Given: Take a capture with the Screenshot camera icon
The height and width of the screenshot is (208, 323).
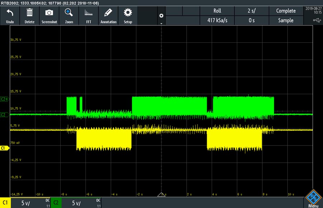Looking at the screenshot, I should [x=49, y=13].
